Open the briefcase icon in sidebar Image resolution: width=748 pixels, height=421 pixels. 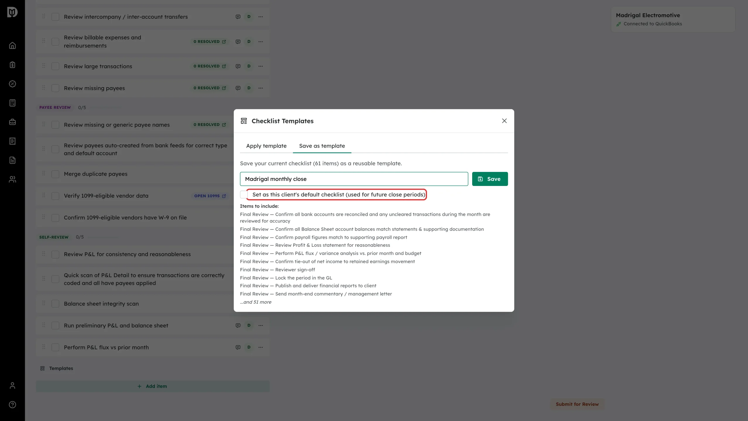point(12,122)
